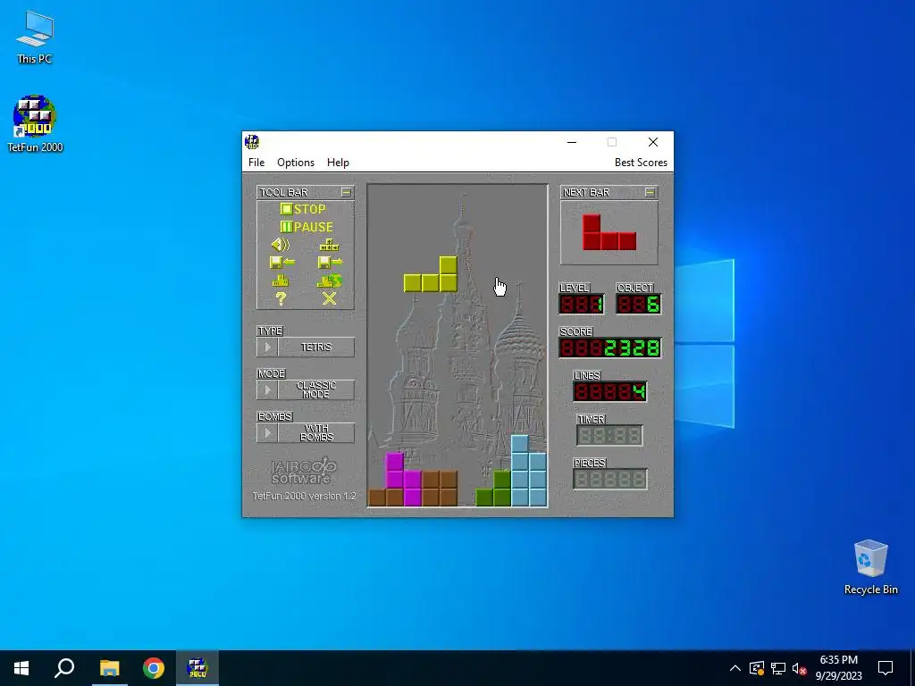Click the LINES counter display

609,391
